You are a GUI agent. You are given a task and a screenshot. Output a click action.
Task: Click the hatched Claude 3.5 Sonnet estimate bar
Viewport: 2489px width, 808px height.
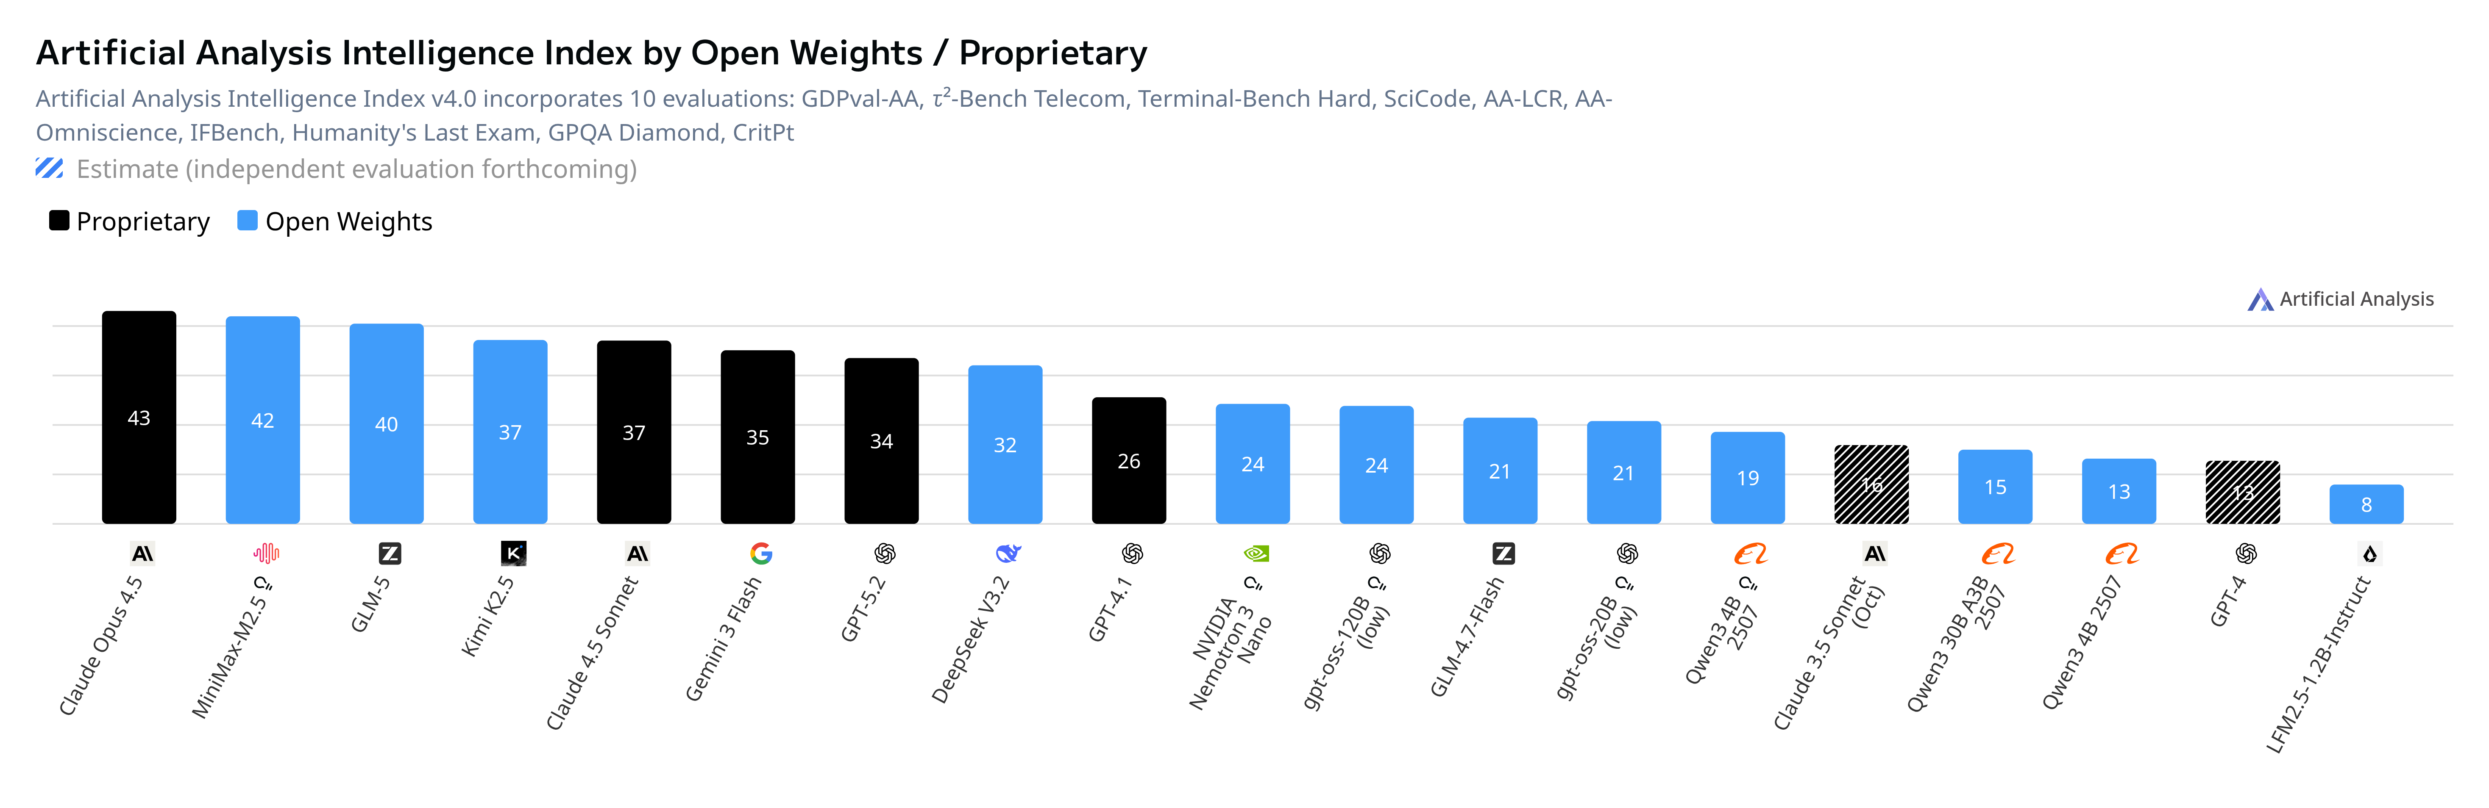[1871, 484]
